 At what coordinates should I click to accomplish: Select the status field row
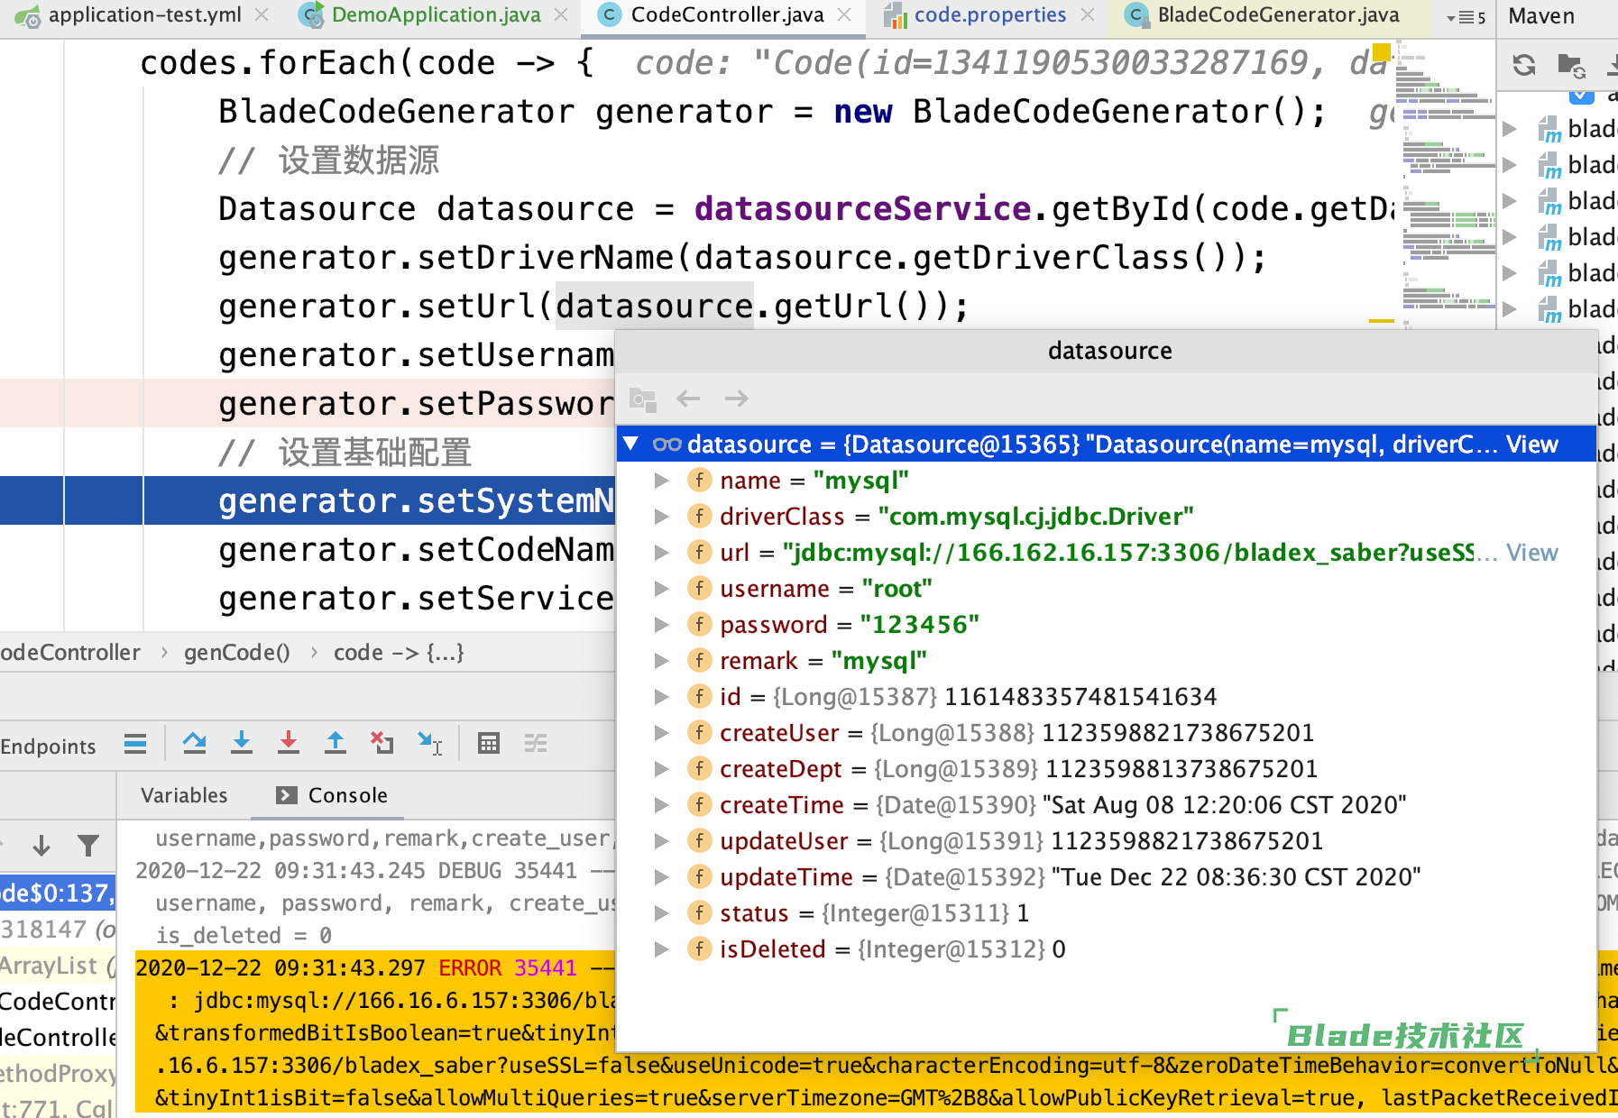coord(1106,913)
